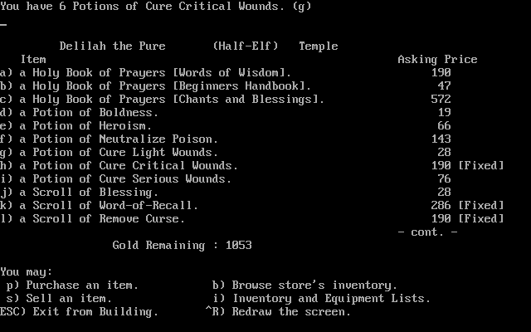
Task: Click Redraw the screen option
Action: tap(279, 312)
